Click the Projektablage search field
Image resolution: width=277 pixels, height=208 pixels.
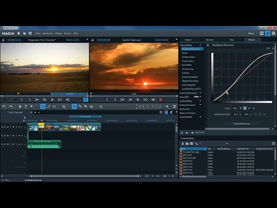pyautogui.click(x=214, y=143)
